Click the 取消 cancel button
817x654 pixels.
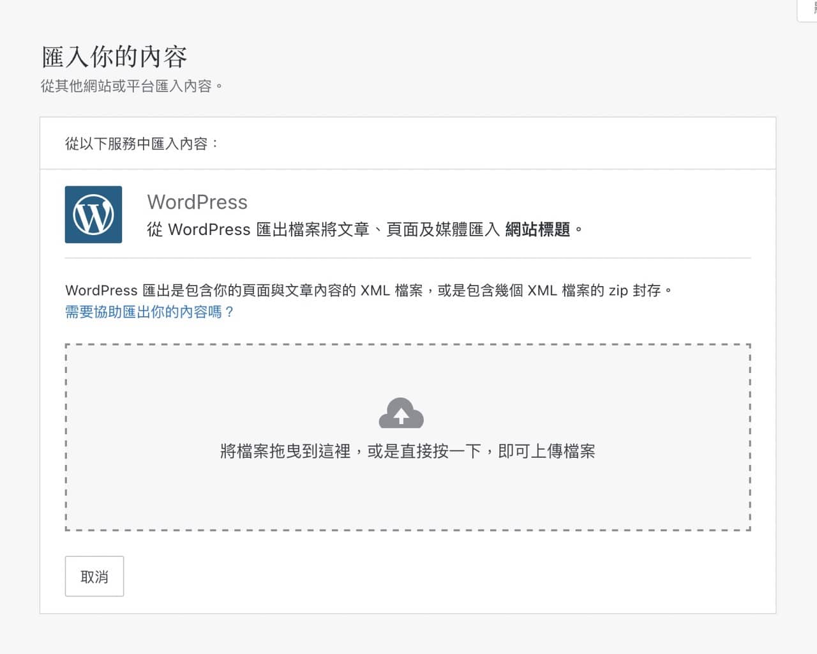(x=94, y=576)
